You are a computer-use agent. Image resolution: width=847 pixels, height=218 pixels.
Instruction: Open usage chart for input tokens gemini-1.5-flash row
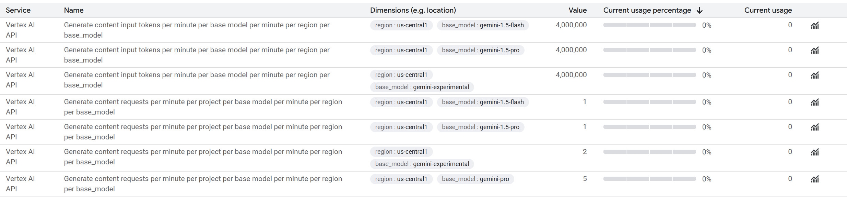(x=815, y=25)
